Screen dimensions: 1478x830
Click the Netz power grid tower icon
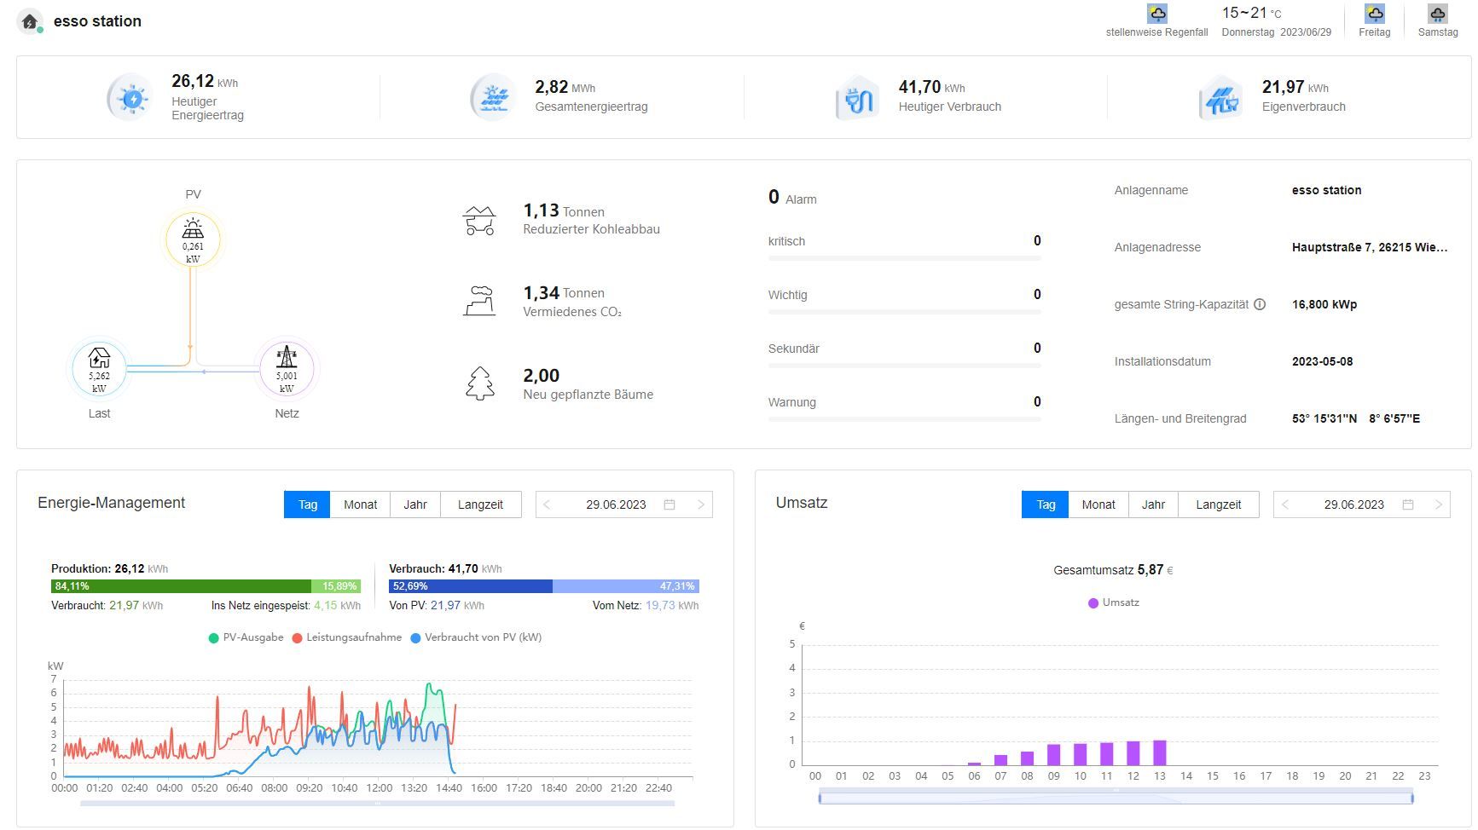tap(287, 357)
